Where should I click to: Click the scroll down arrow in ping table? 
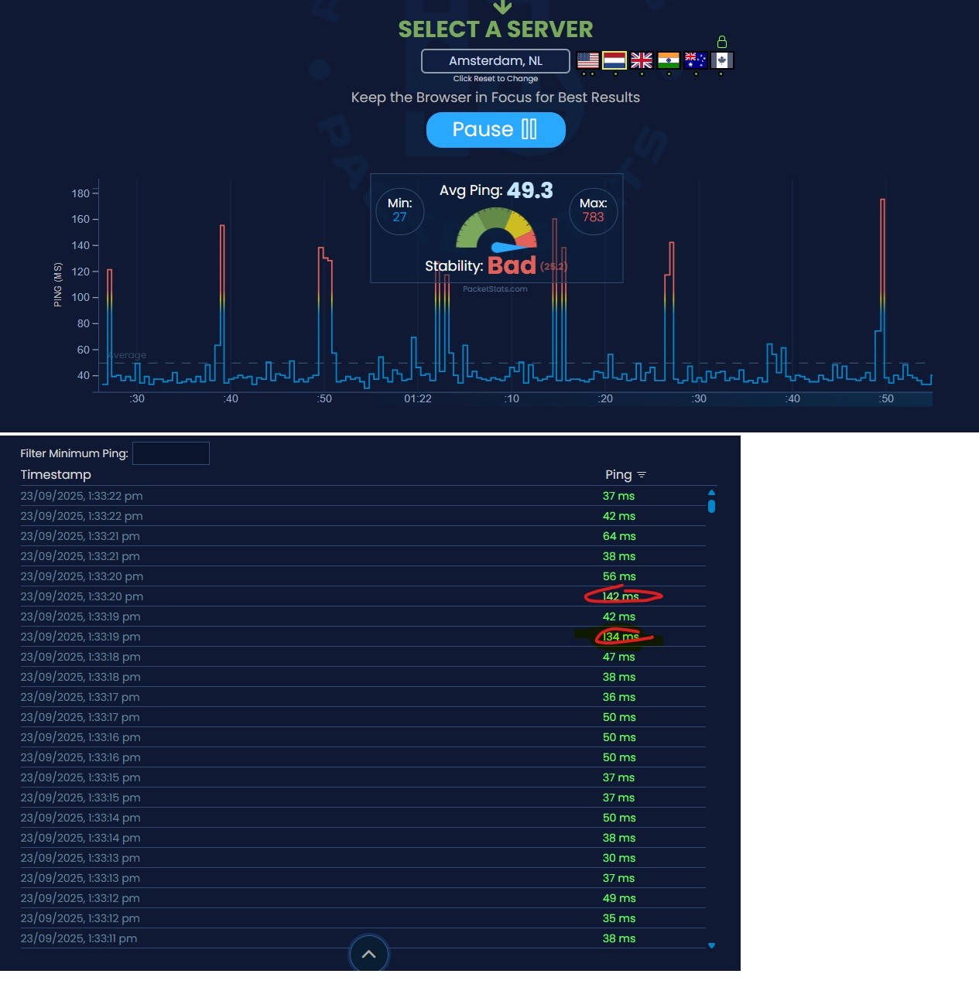click(711, 945)
